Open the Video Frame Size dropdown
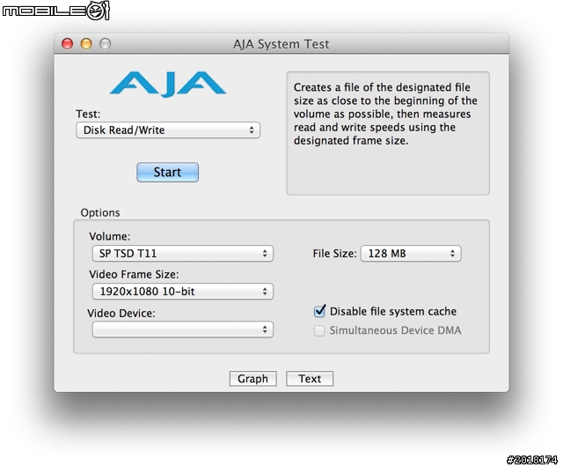563x467 pixels. (x=182, y=291)
